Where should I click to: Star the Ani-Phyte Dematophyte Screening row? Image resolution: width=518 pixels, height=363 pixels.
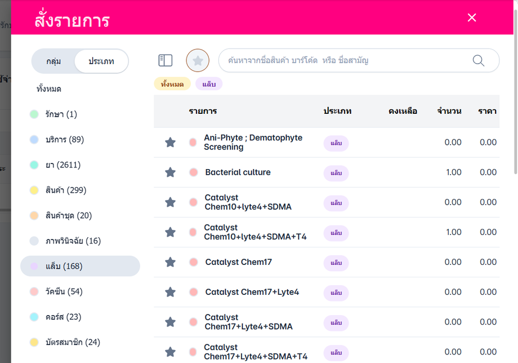pos(170,142)
